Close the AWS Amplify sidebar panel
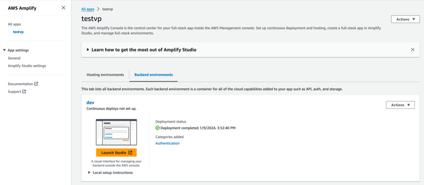424x185 pixels. (63, 8)
